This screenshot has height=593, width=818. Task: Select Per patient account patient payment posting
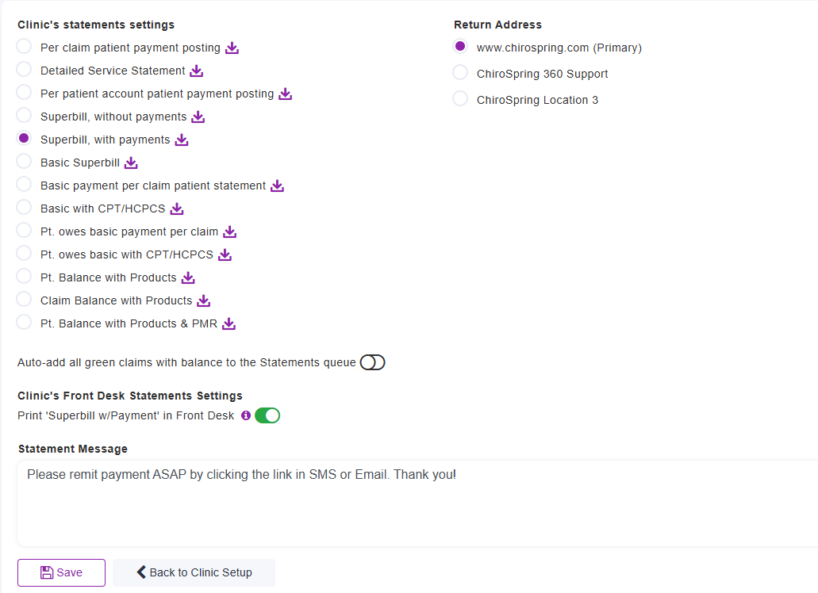pos(25,93)
